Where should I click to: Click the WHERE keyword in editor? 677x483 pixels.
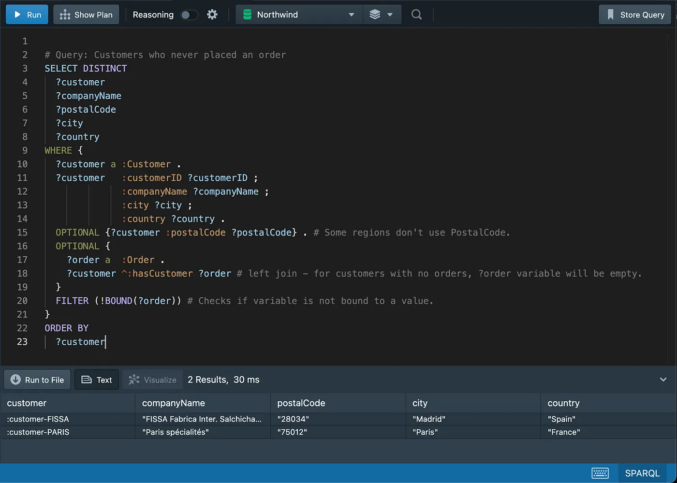click(x=58, y=150)
